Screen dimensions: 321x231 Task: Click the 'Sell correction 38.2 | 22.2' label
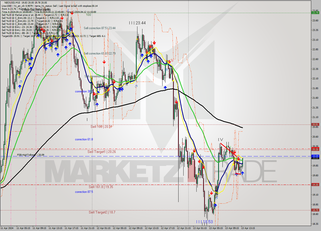tap(100, 76)
